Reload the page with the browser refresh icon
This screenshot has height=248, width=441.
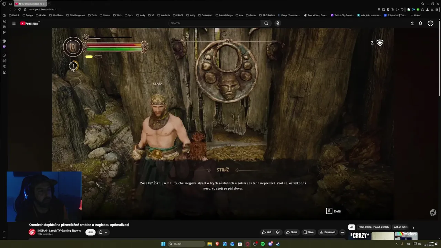tap(19, 10)
